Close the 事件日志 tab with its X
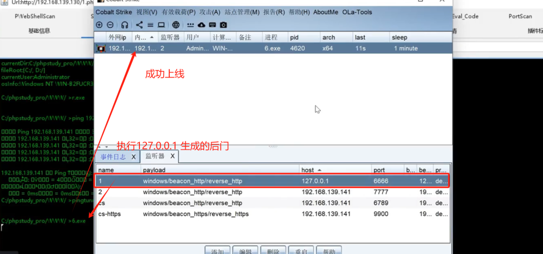 [x=133, y=156]
